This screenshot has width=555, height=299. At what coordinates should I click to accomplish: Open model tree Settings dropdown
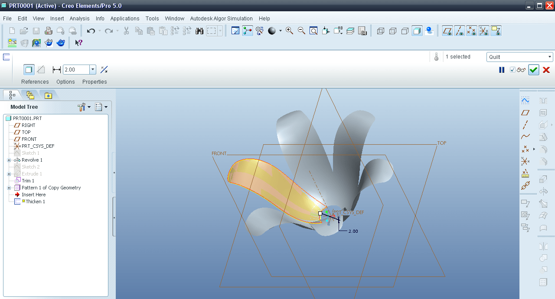tap(84, 107)
